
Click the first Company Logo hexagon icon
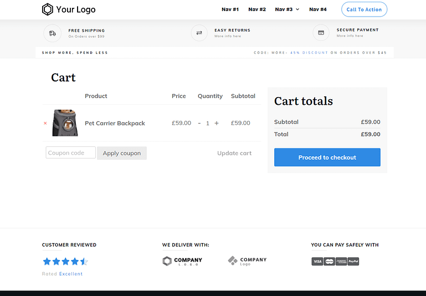point(167,261)
